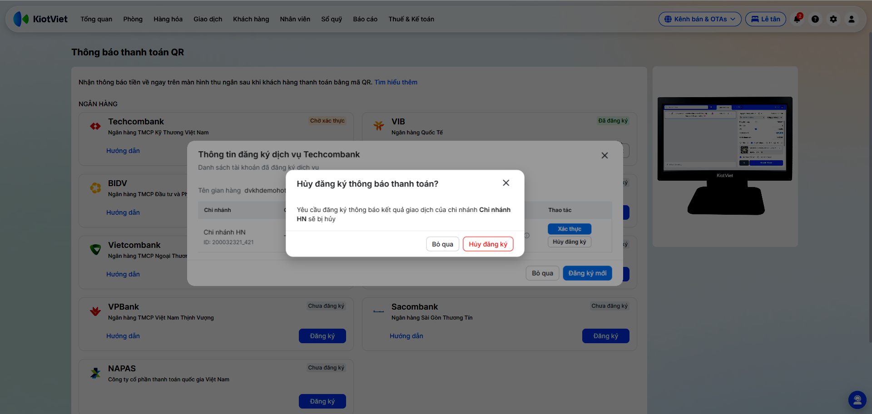Viewport: 872px width, 414px height.
Task: Confirm with the red Hủy đăng ký button
Action: 488,244
